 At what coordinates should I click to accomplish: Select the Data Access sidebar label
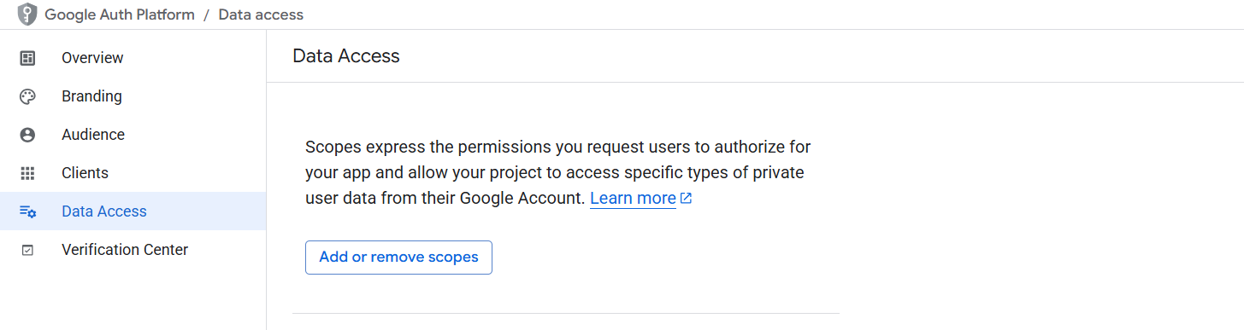[104, 211]
